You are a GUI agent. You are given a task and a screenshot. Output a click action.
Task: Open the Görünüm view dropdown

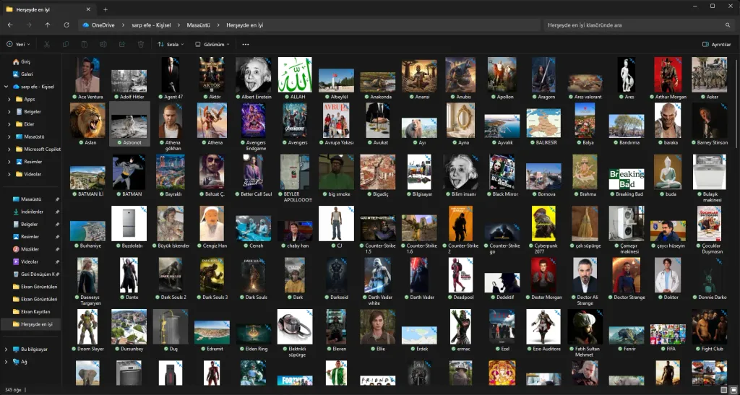pyautogui.click(x=212, y=44)
